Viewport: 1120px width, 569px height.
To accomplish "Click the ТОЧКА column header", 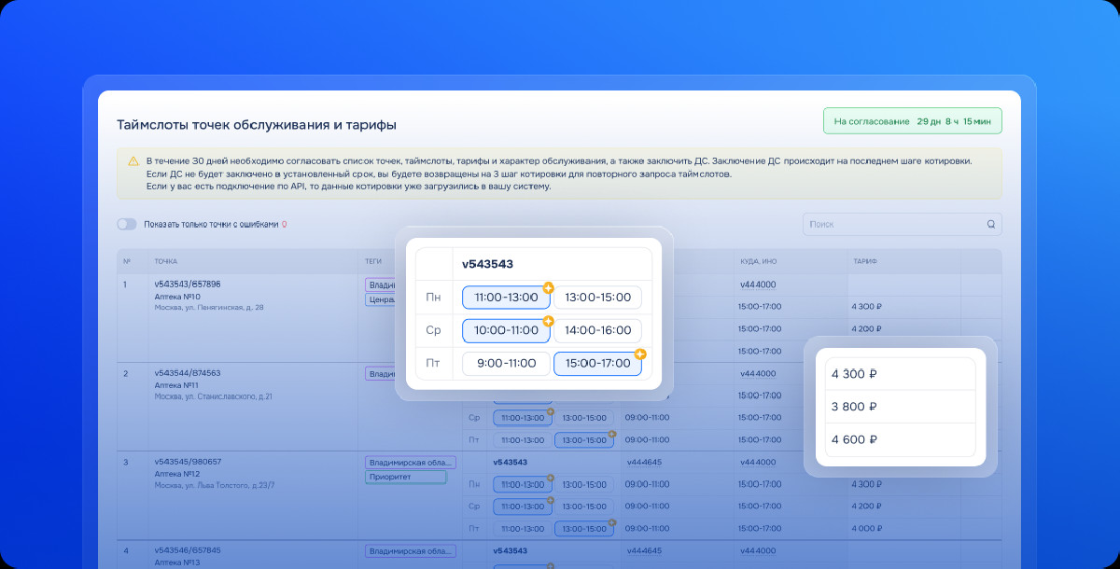I will click(166, 261).
